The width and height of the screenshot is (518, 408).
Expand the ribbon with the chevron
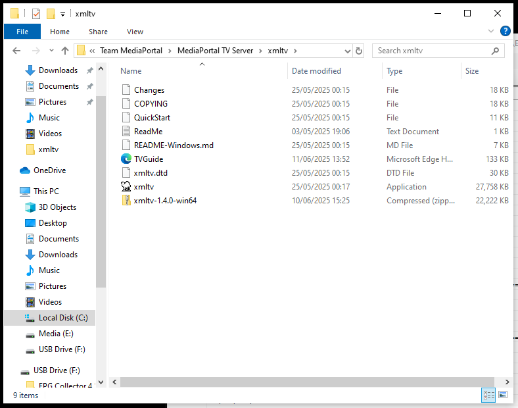point(490,31)
